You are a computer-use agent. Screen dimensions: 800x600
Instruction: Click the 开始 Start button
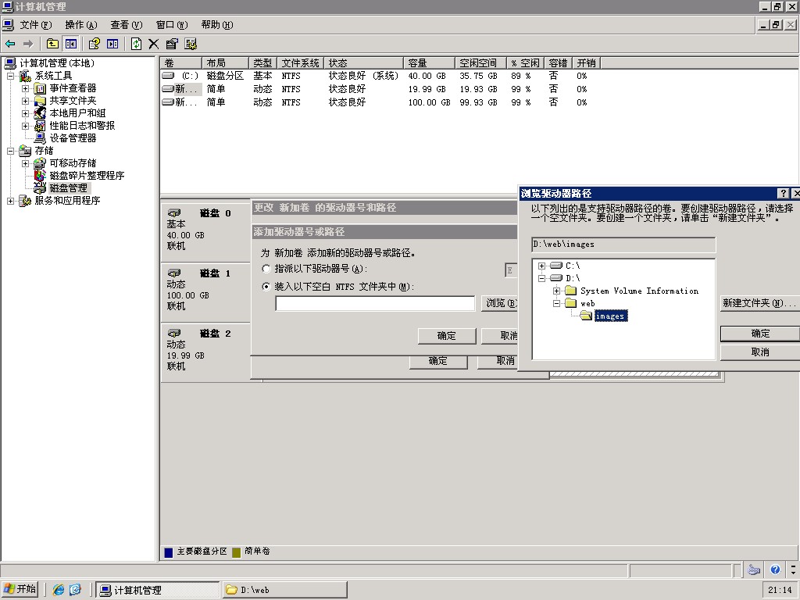[20, 589]
